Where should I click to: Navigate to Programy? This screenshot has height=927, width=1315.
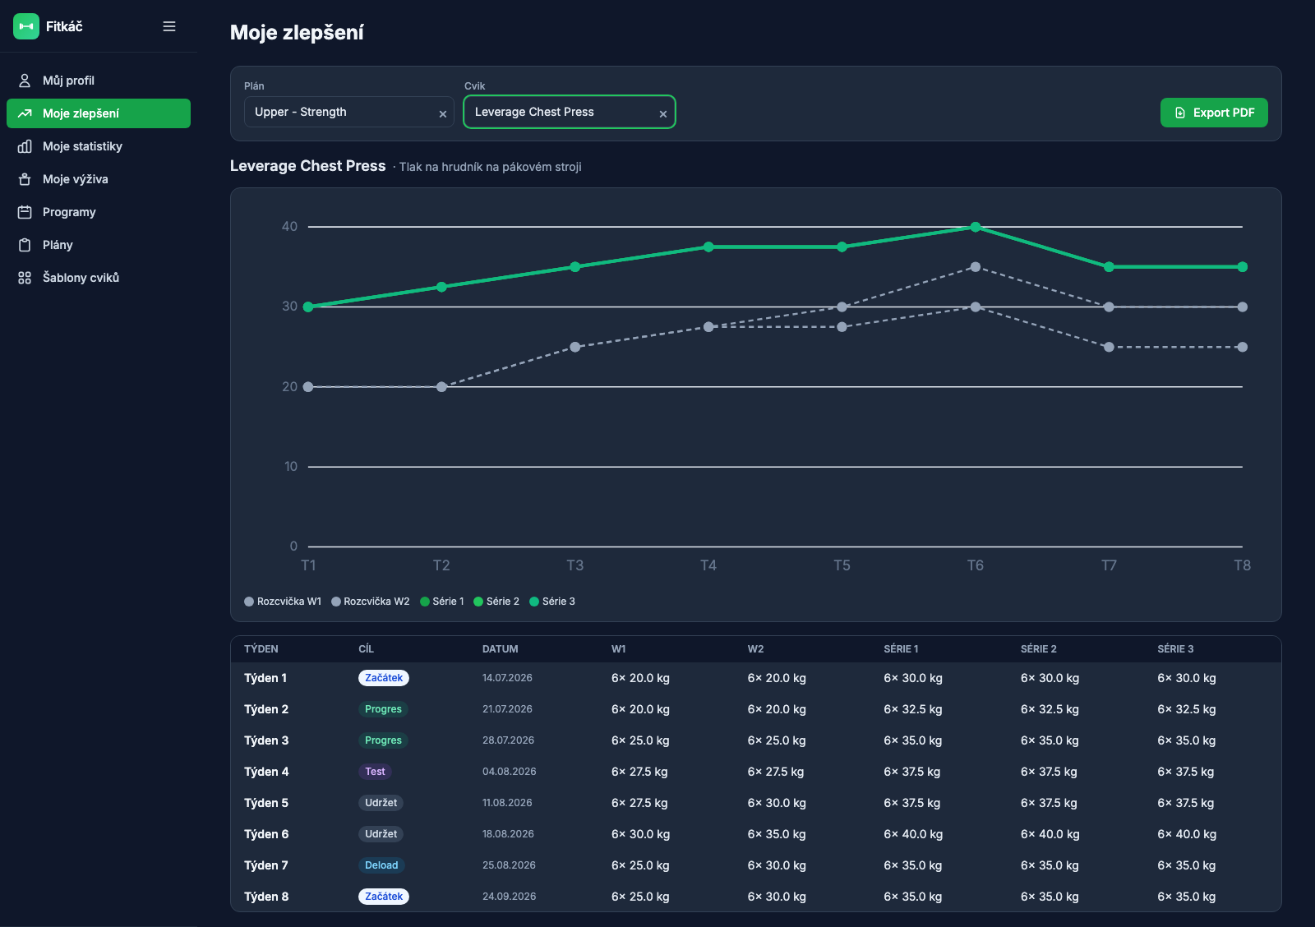tap(99, 212)
